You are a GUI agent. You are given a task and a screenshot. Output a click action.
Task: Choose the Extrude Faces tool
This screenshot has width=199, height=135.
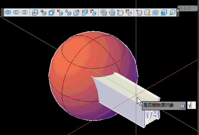click(35, 13)
